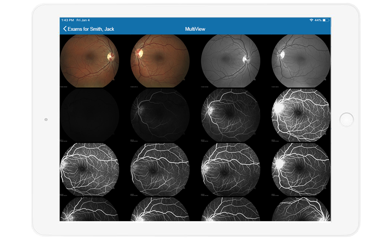Open grayscale fundus image with disc on right

coord(230,61)
